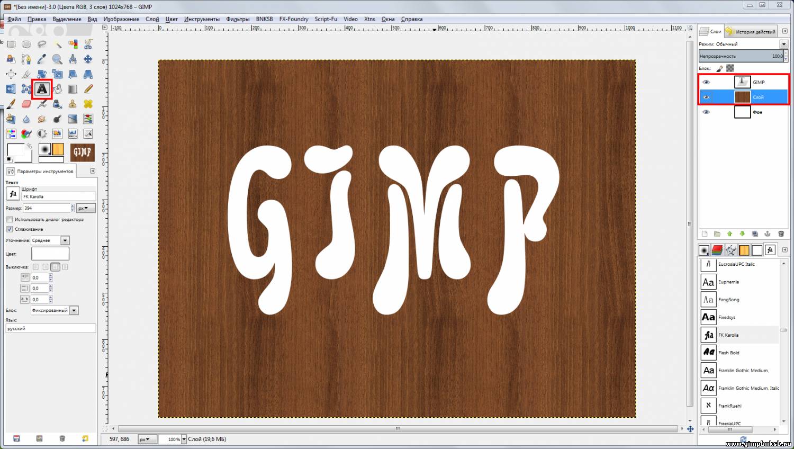Image resolution: width=794 pixels, height=449 pixels.
Task: Activate the Text tool
Action: pyautogui.click(x=42, y=89)
